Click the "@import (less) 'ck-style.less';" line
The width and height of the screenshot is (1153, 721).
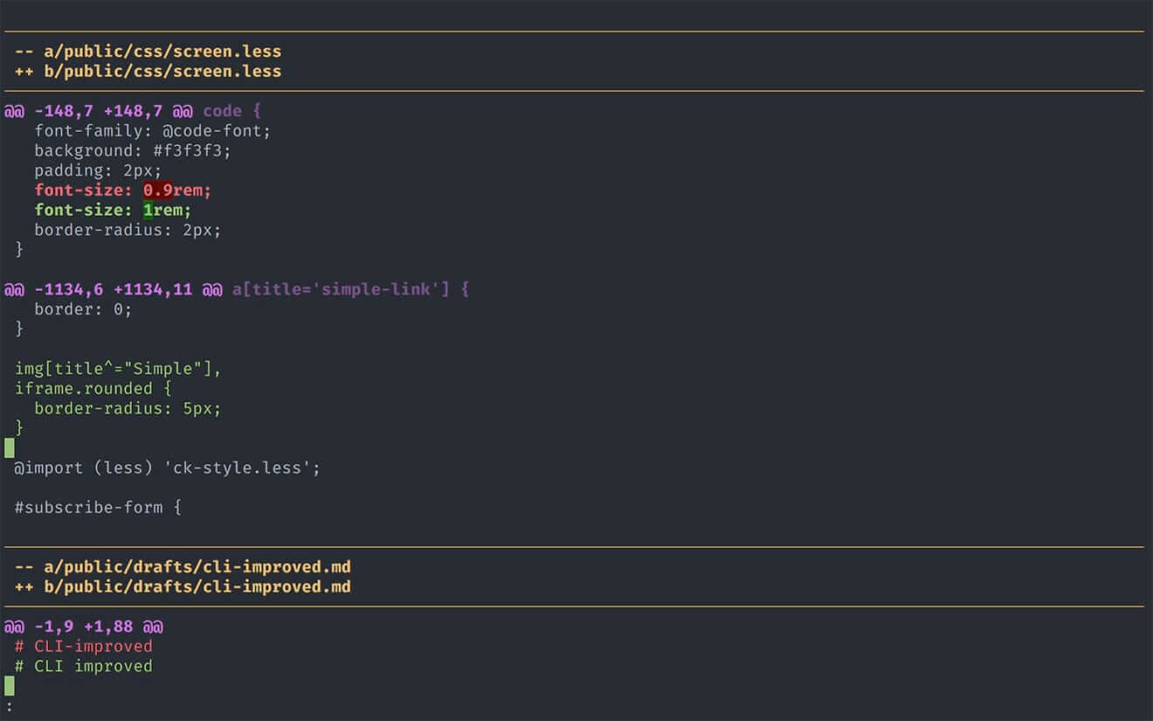click(x=166, y=468)
